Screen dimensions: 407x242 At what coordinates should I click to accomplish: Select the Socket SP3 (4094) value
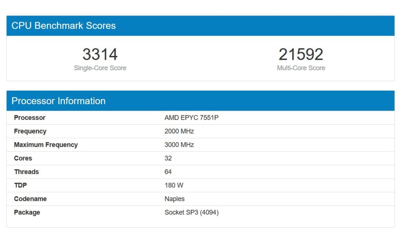[x=192, y=213]
